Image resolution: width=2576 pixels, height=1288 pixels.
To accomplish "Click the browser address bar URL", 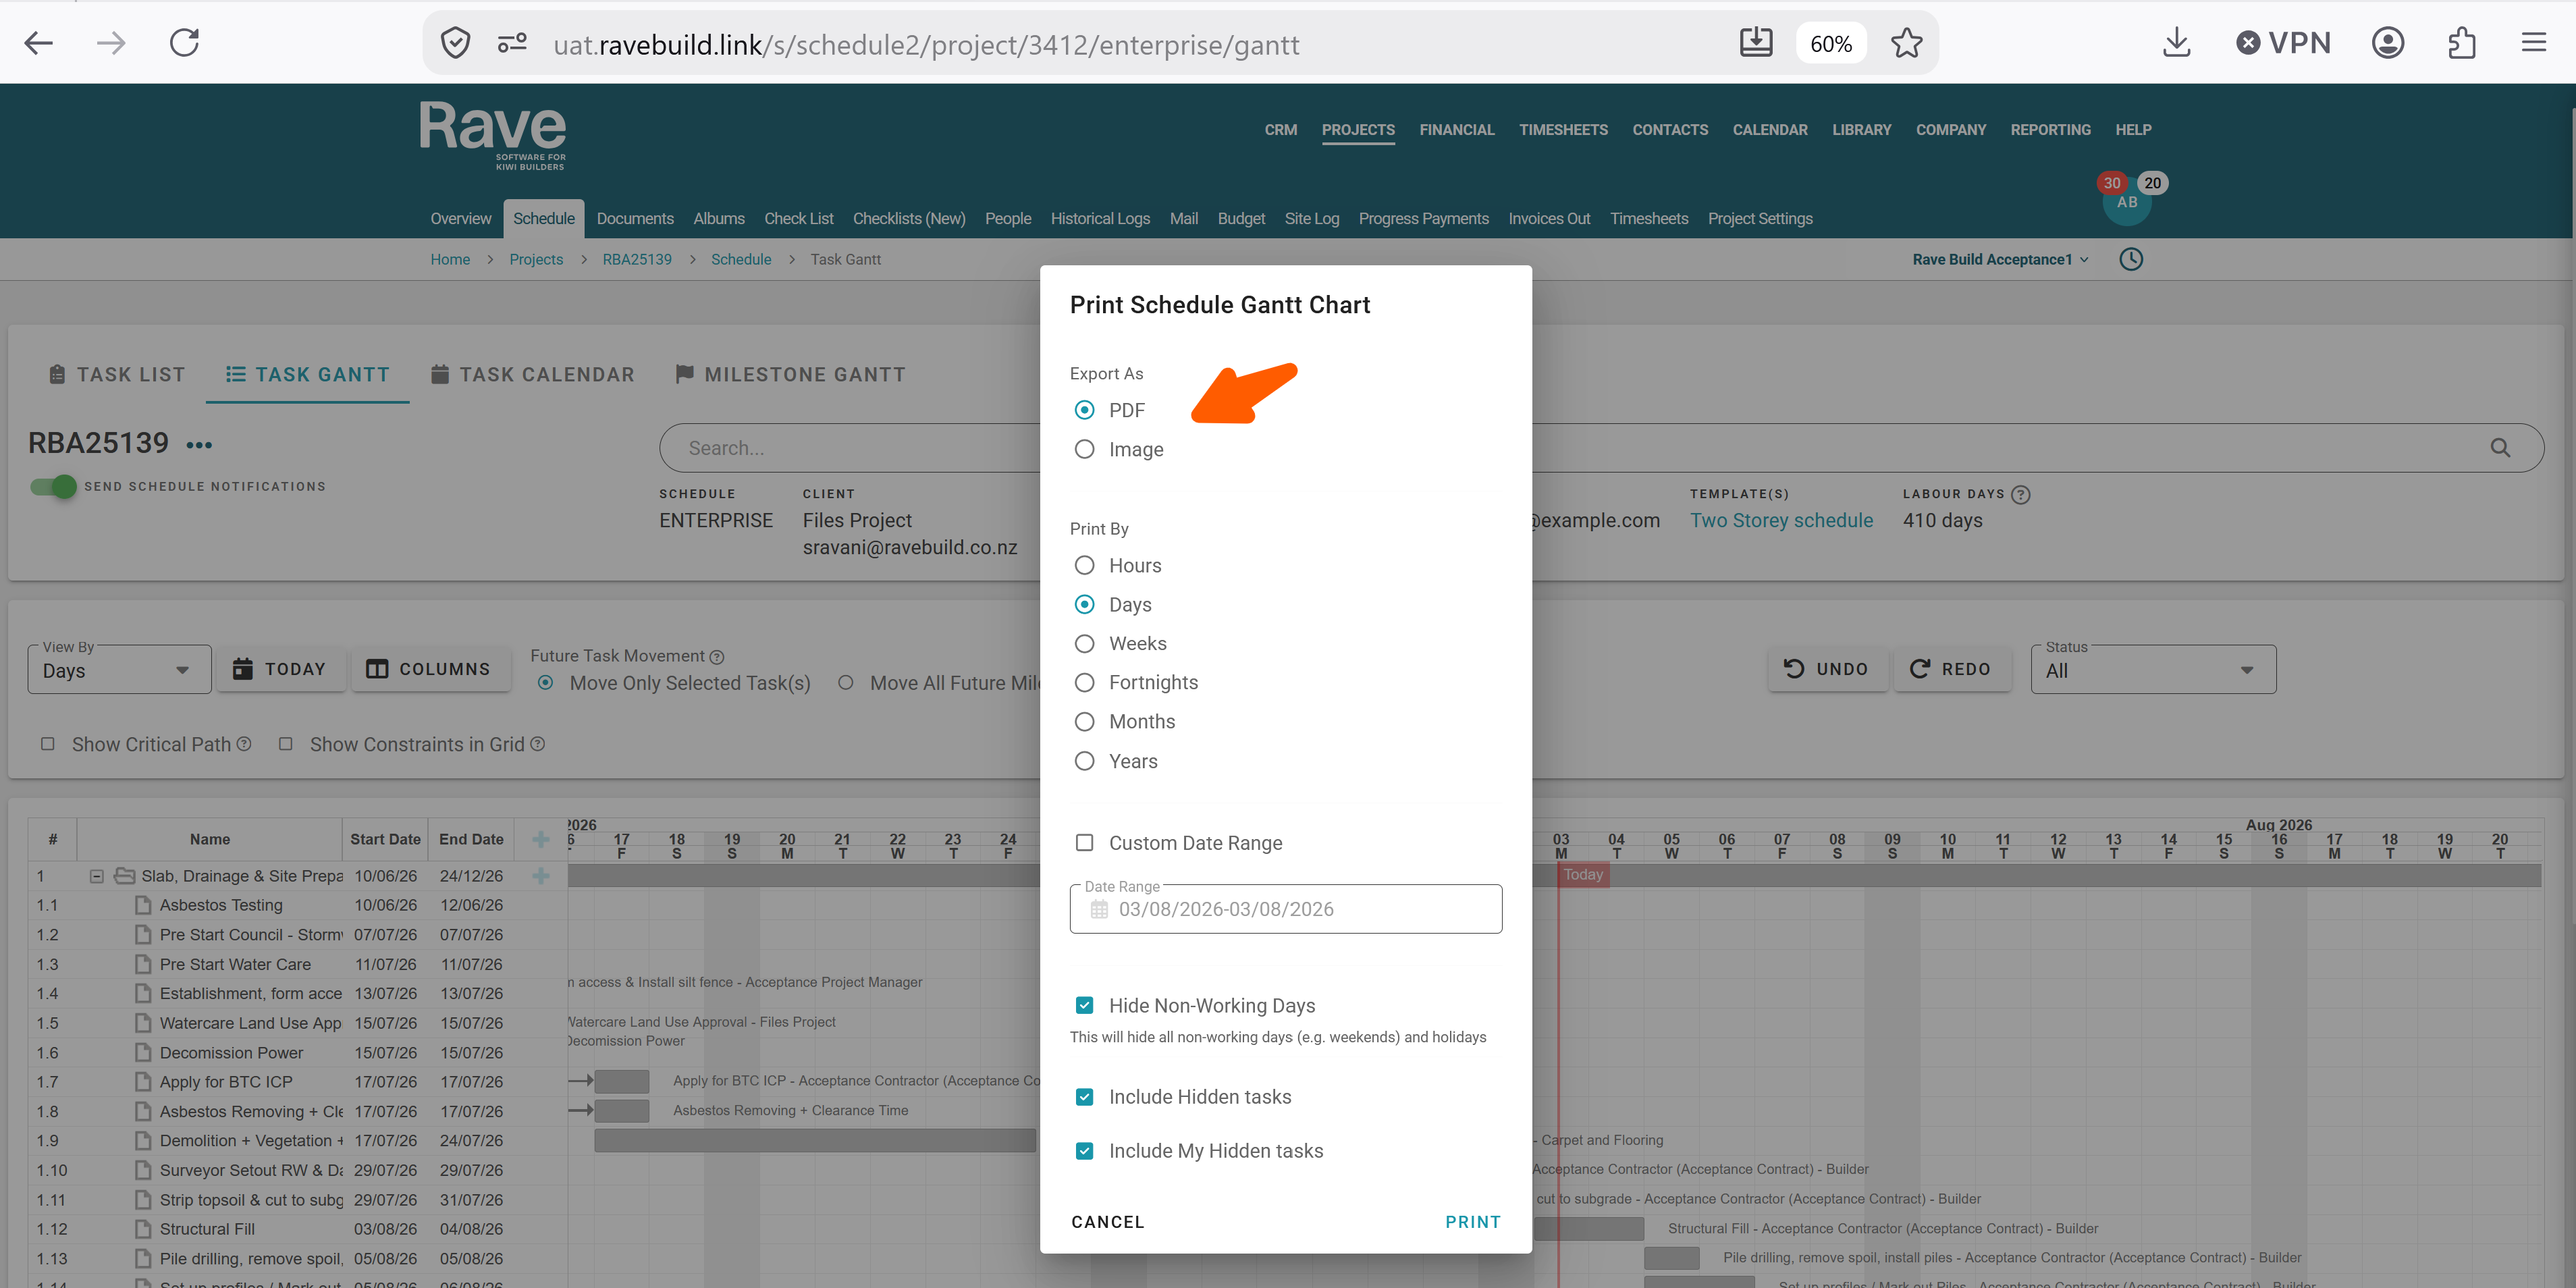I will click(926, 44).
